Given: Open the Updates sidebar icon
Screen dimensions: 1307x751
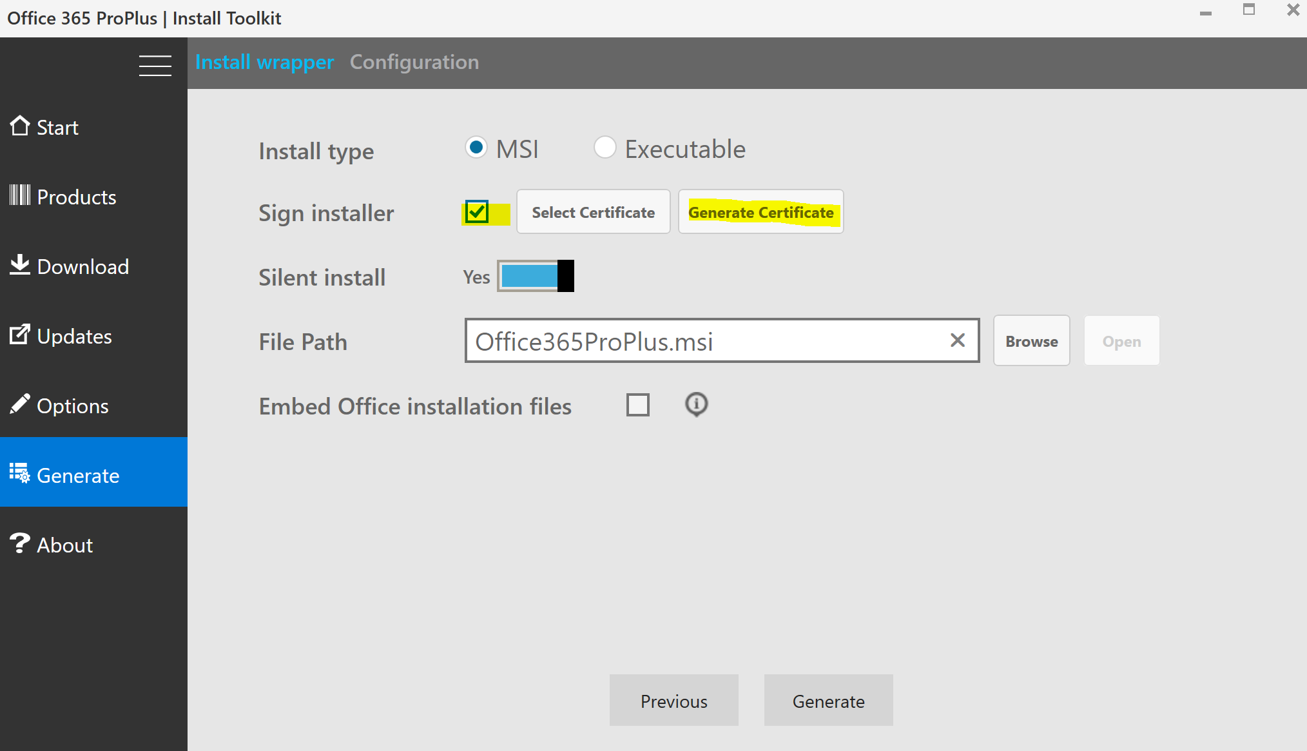Looking at the screenshot, I should 20,335.
